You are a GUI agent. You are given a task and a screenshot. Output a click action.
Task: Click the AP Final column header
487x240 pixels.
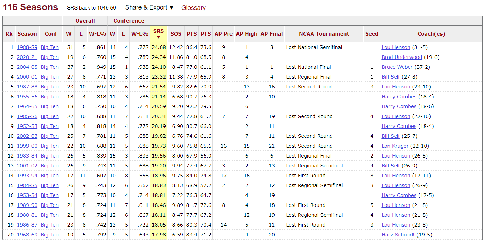coord(271,34)
